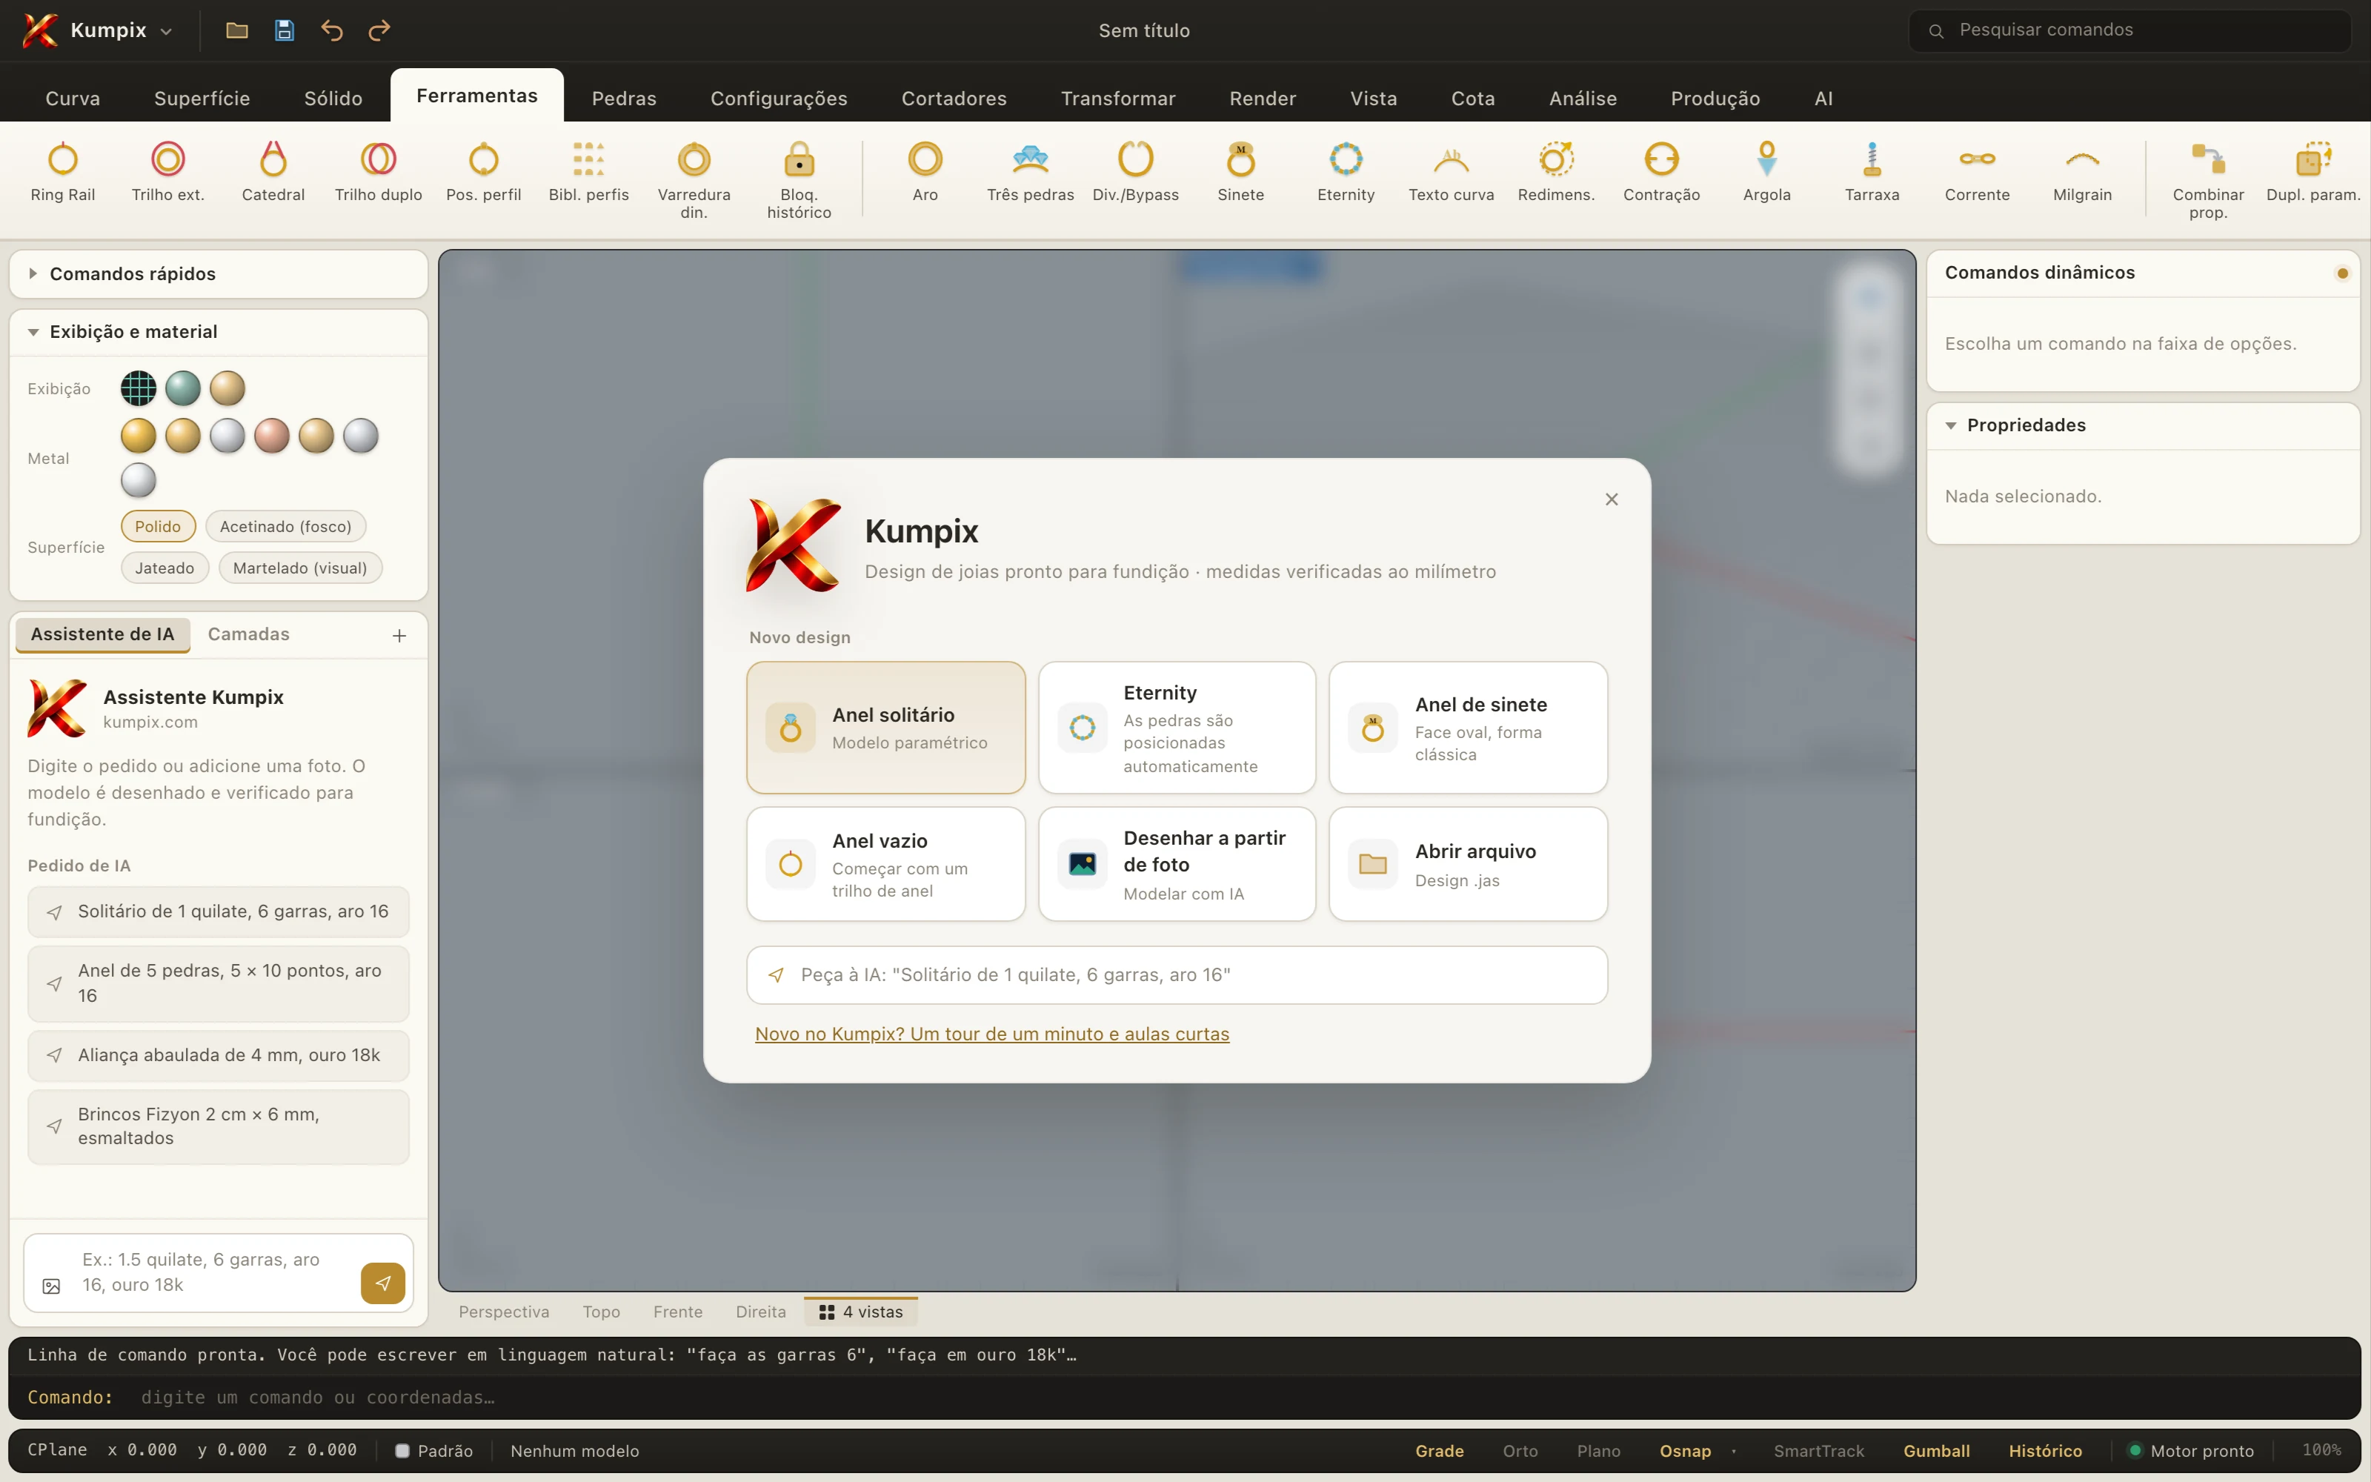The height and width of the screenshot is (1482, 2371).
Task: Select the Tarraxa tool
Action: point(1872,171)
